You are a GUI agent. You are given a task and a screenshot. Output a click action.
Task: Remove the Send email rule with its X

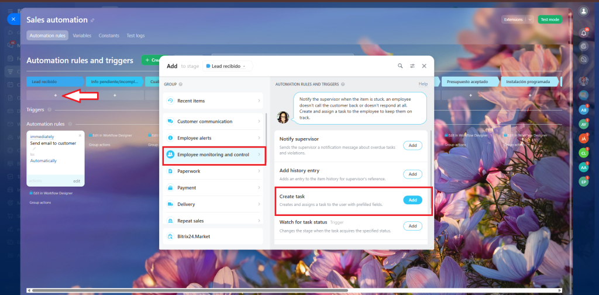coord(81,135)
